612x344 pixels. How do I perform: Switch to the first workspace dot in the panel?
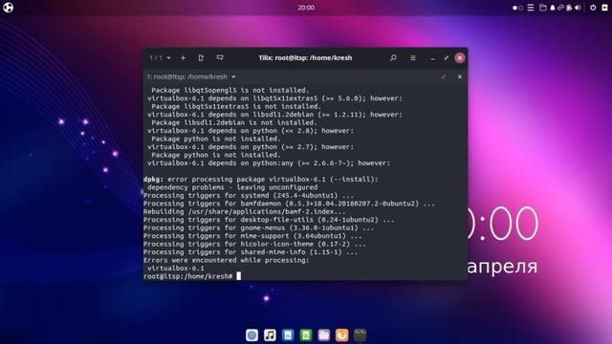click(x=514, y=8)
